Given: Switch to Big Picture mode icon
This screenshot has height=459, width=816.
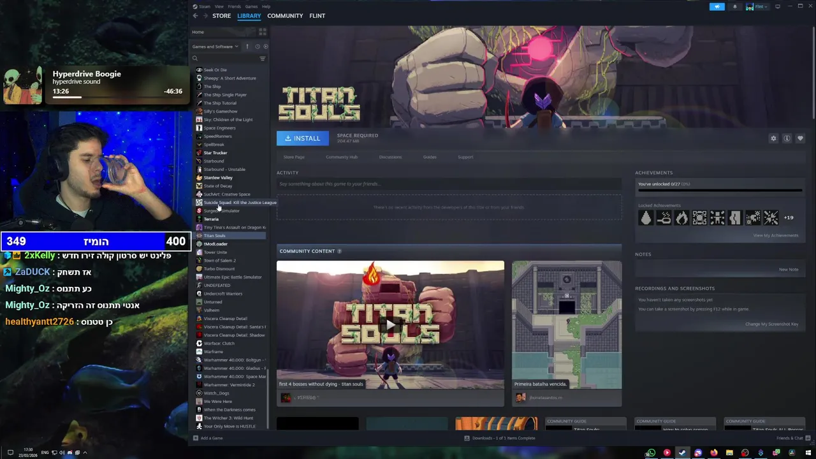Looking at the screenshot, I should point(777,6).
